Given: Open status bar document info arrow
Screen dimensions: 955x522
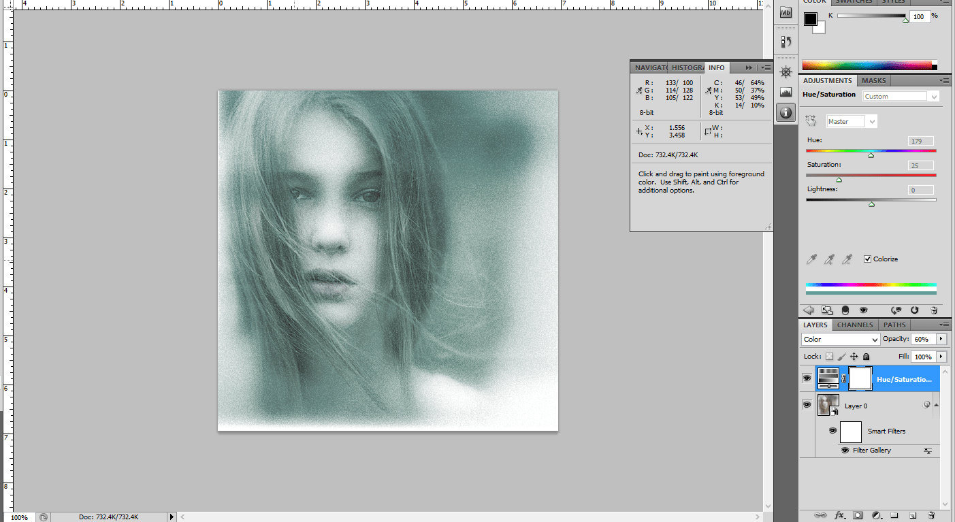Looking at the screenshot, I should click(172, 517).
